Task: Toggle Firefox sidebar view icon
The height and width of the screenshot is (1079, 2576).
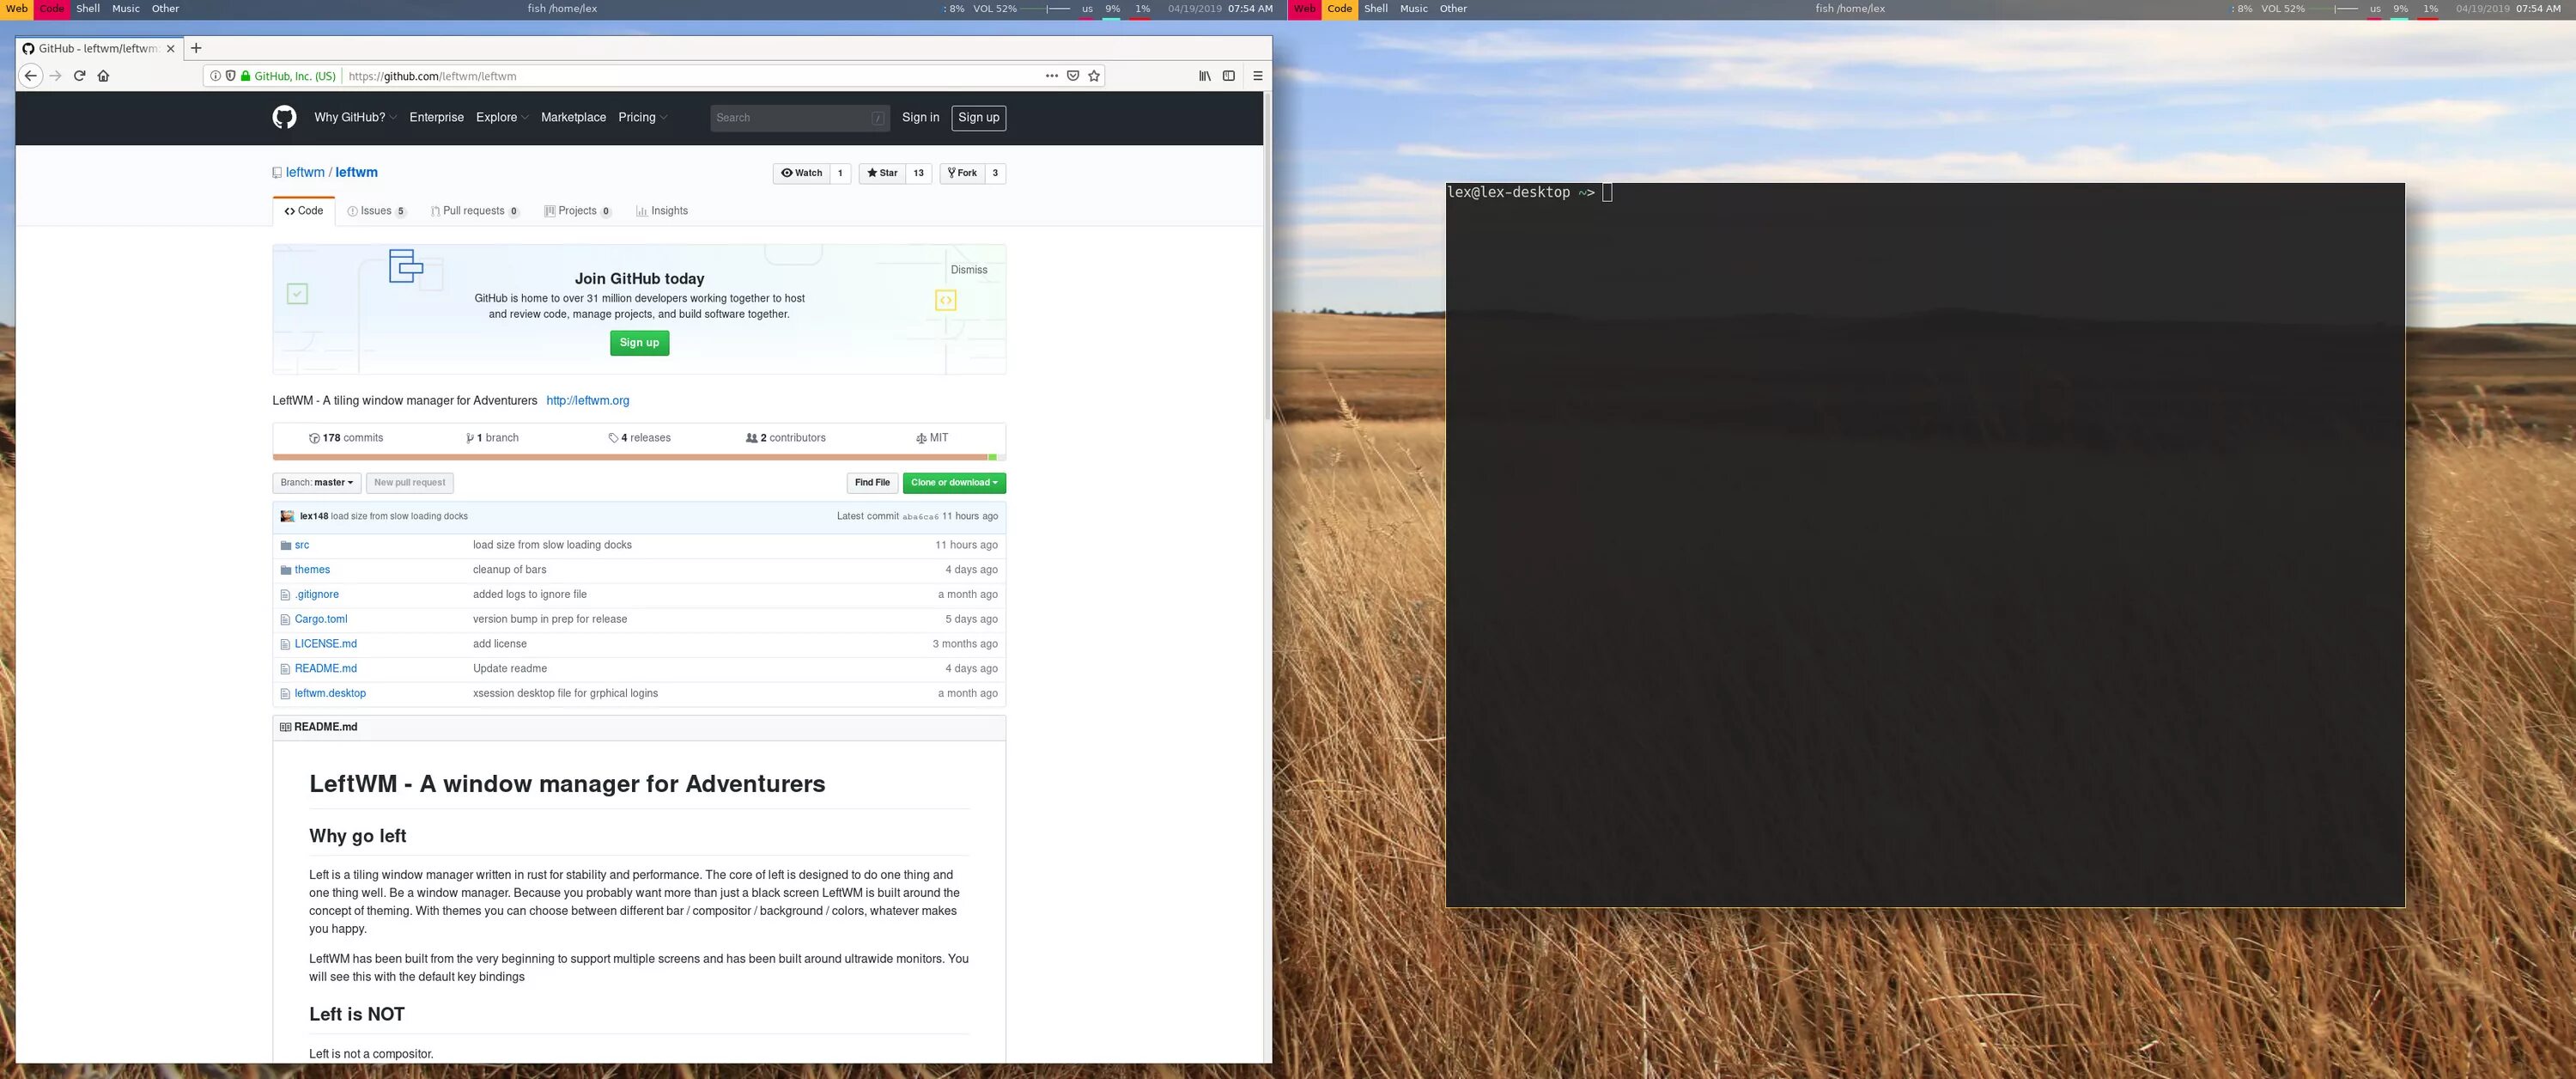Action: click(x=1229, y=76)
